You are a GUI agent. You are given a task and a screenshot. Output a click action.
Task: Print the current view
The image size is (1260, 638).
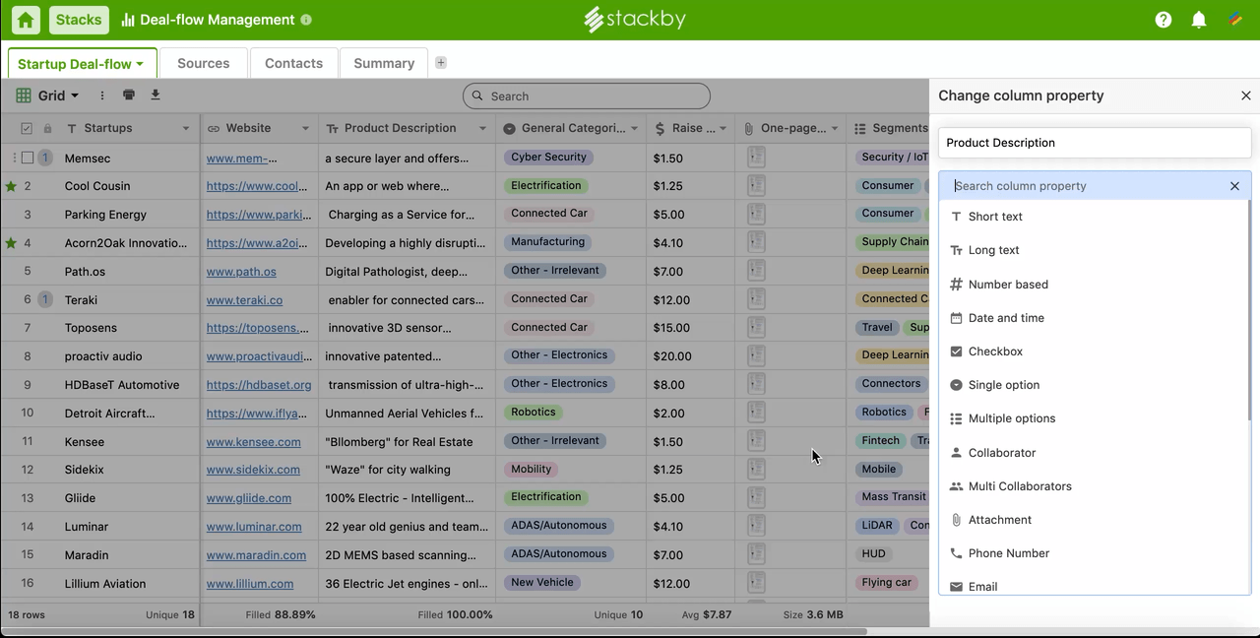(129, 96)
